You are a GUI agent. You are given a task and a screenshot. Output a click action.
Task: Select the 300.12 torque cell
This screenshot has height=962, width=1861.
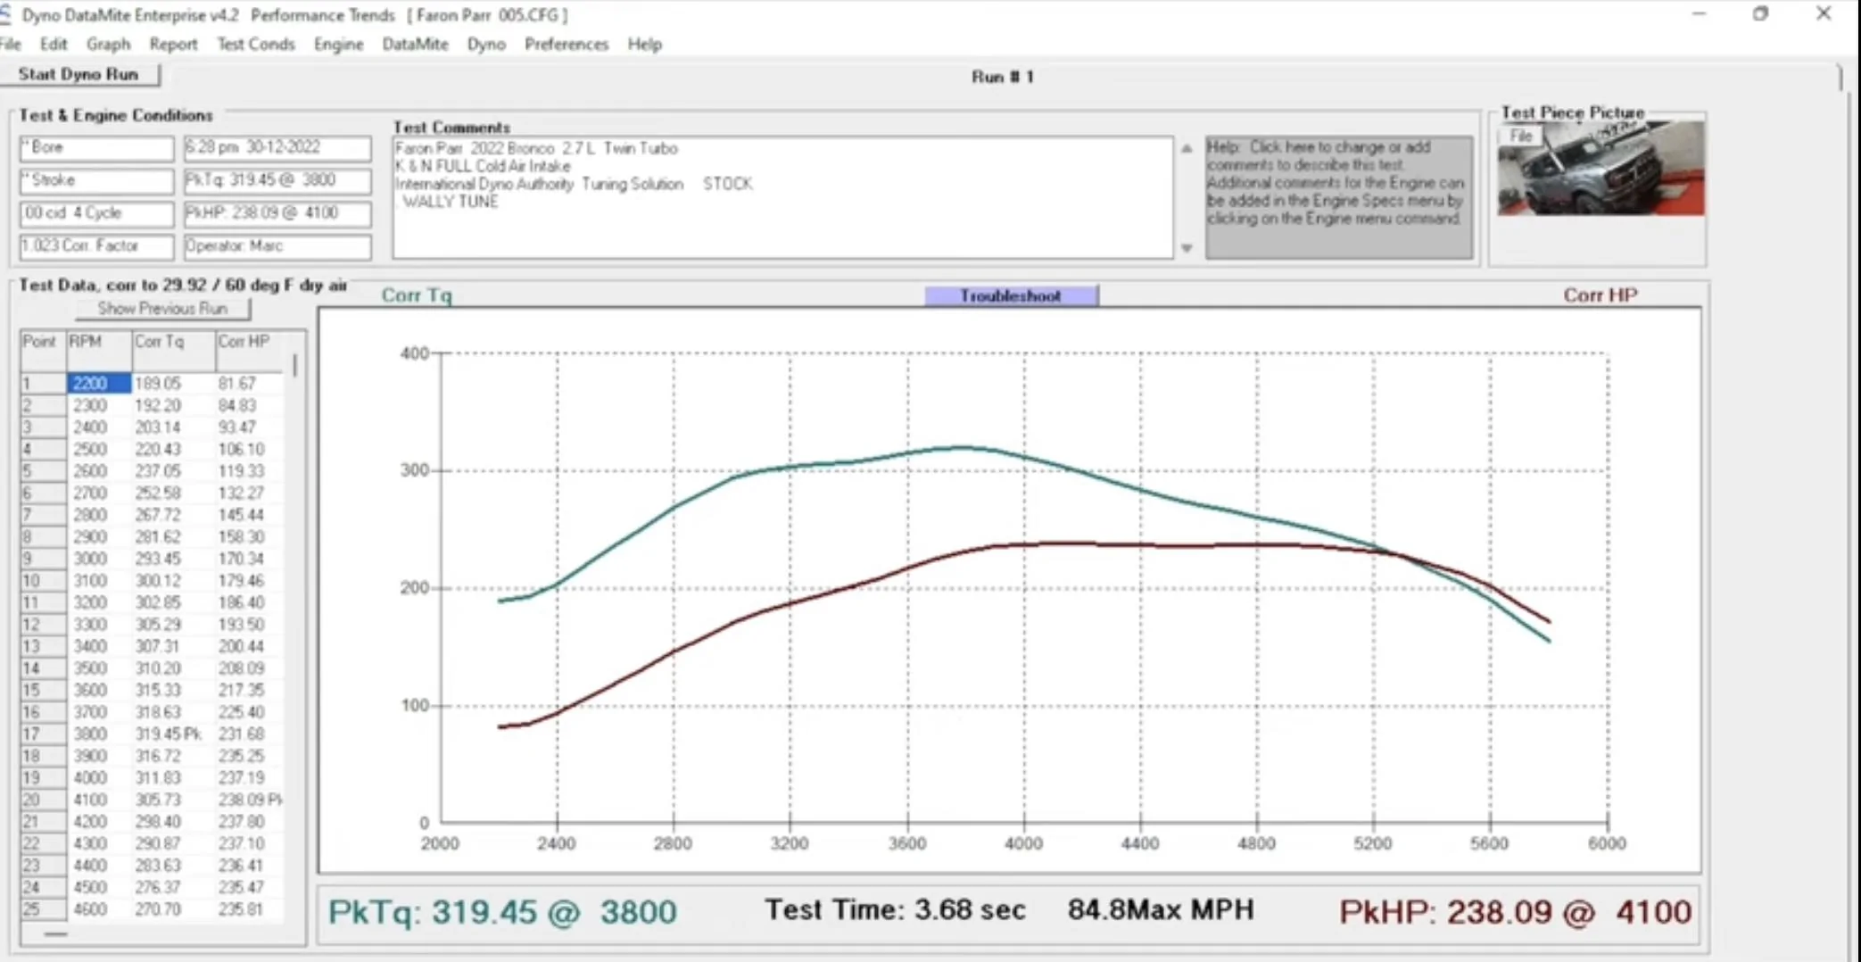[x=173, y=581]
